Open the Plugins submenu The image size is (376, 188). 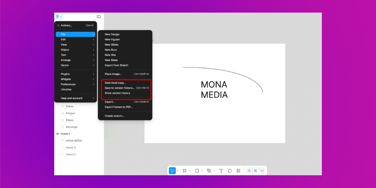(x=76, y=74)
